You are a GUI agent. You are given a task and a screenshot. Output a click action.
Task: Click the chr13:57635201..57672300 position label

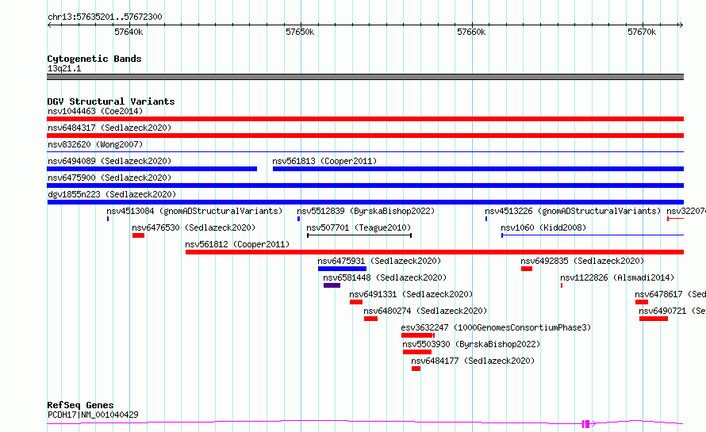(x=105, y=17)
